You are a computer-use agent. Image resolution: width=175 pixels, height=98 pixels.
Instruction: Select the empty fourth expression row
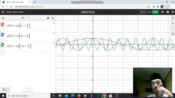tap(28, 54)
